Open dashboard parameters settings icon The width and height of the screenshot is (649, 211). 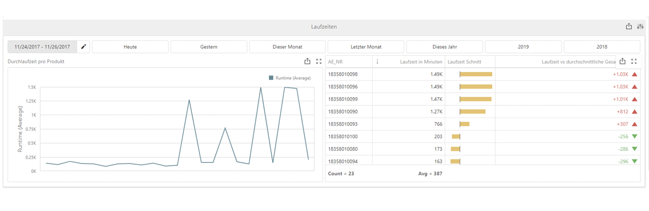pyautogui.click(x=640, y=27)
